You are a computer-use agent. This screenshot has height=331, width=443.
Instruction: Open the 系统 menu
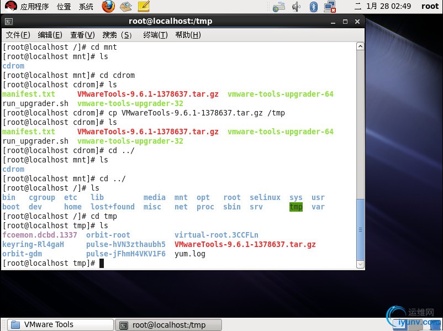point(86,7)
